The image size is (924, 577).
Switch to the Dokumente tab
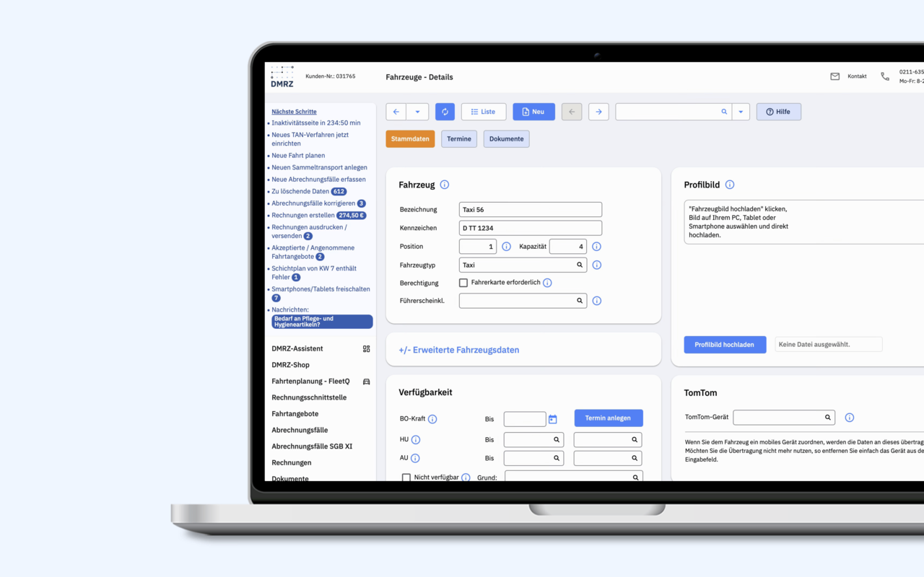(x=507, y=138)
